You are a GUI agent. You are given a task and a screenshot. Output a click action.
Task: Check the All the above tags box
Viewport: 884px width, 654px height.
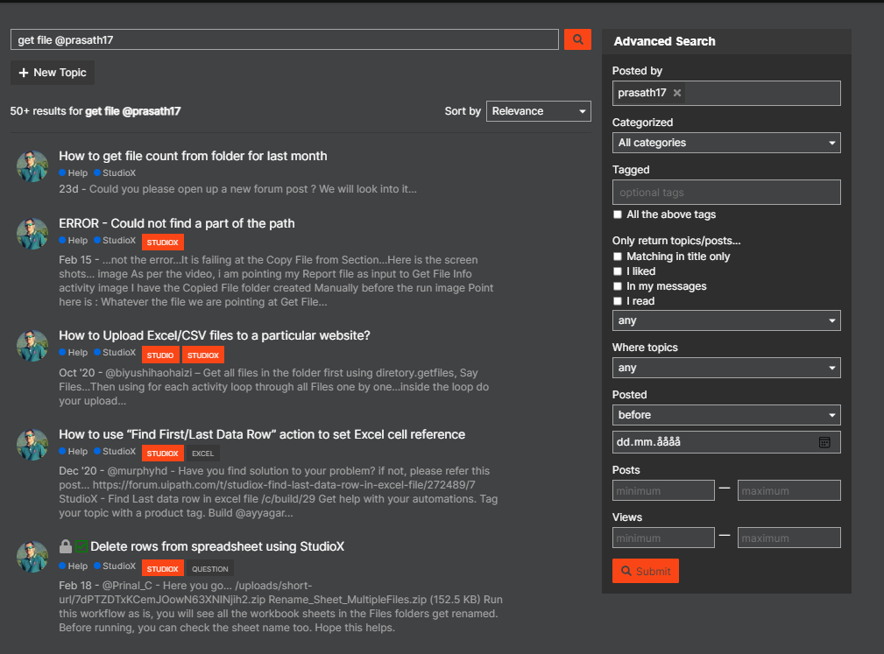(x=619, y=214)
